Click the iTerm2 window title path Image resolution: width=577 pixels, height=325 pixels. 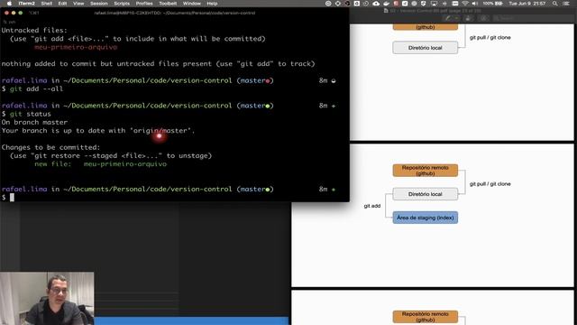175,13
